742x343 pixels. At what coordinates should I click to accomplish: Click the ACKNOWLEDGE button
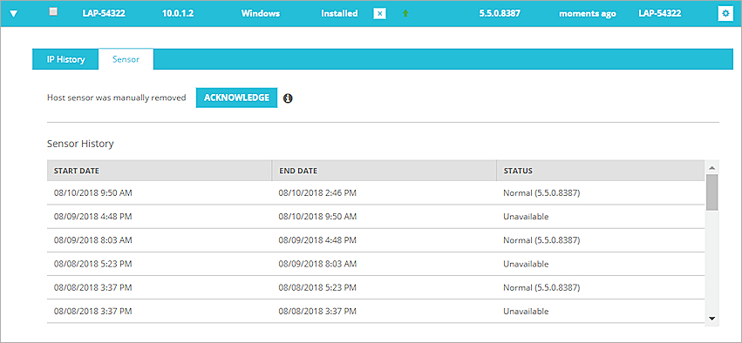click(236, 98)
